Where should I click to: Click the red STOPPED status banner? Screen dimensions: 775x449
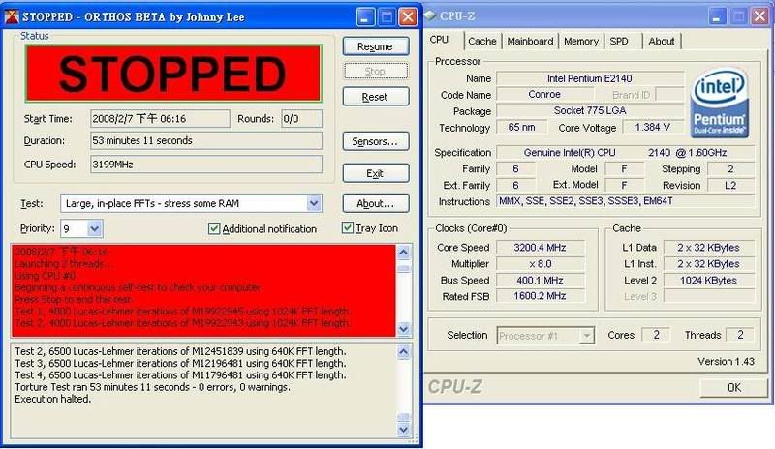click(x=173, y=74)
